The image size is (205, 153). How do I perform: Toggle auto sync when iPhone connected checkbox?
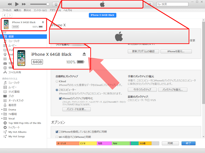pos(57,132)
